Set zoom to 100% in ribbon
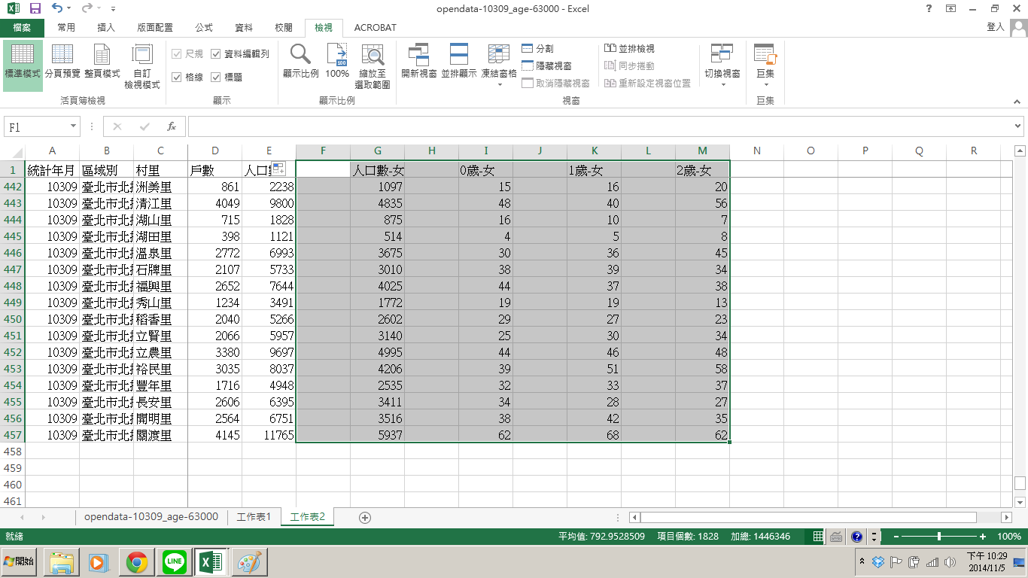 [x=337, y=62]
